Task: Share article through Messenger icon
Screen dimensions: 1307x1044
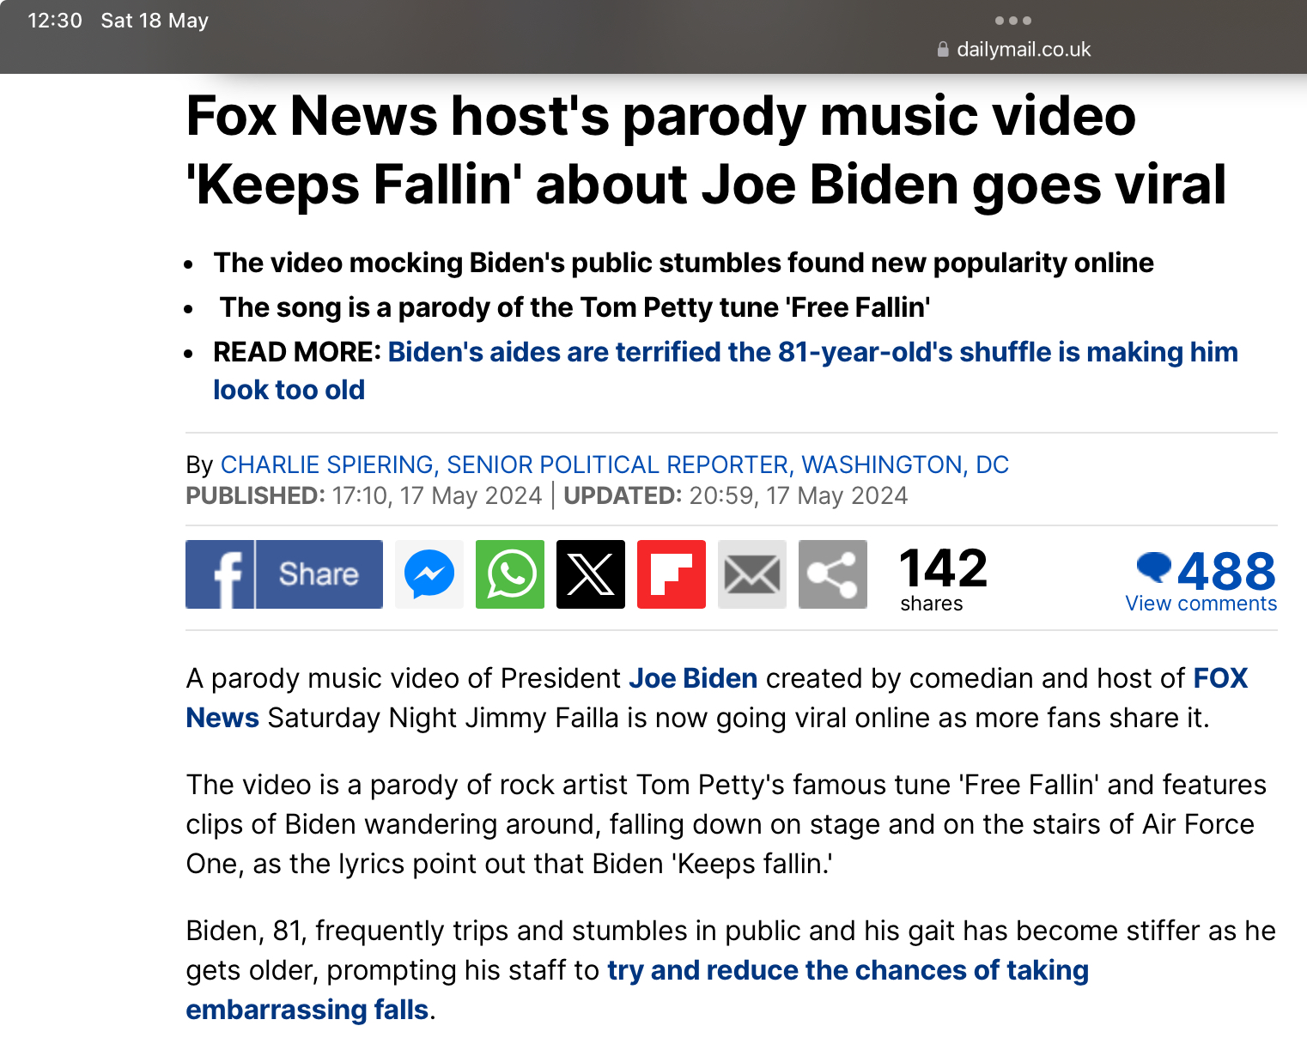Action: pos(429,574)
